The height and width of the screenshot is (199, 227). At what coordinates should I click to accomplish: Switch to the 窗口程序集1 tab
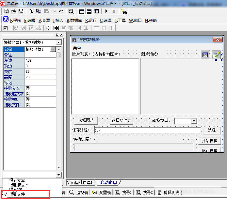82,182
